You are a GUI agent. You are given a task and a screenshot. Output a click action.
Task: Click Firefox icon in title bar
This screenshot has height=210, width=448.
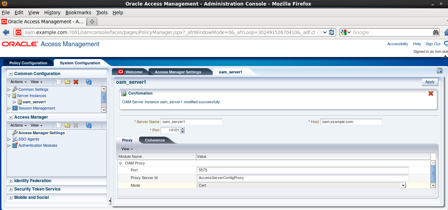5,4
